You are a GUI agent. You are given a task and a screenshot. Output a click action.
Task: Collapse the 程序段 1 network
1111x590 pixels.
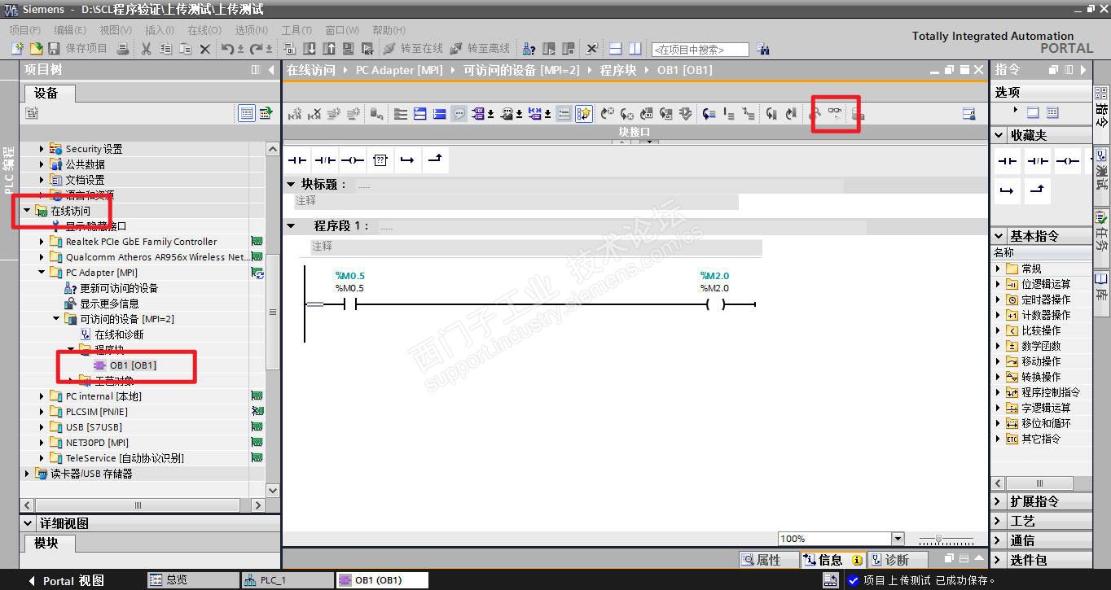point(292,225)
